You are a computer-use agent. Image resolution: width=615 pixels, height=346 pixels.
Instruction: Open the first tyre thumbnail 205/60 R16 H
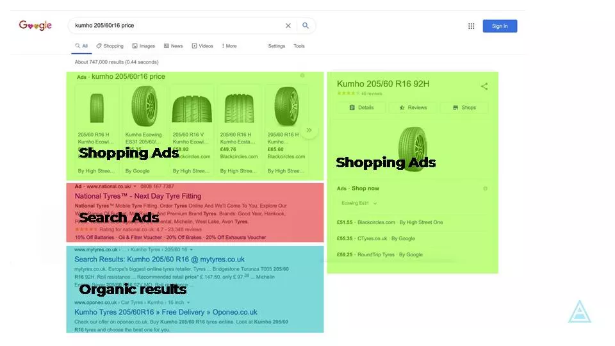coord(97,108)
